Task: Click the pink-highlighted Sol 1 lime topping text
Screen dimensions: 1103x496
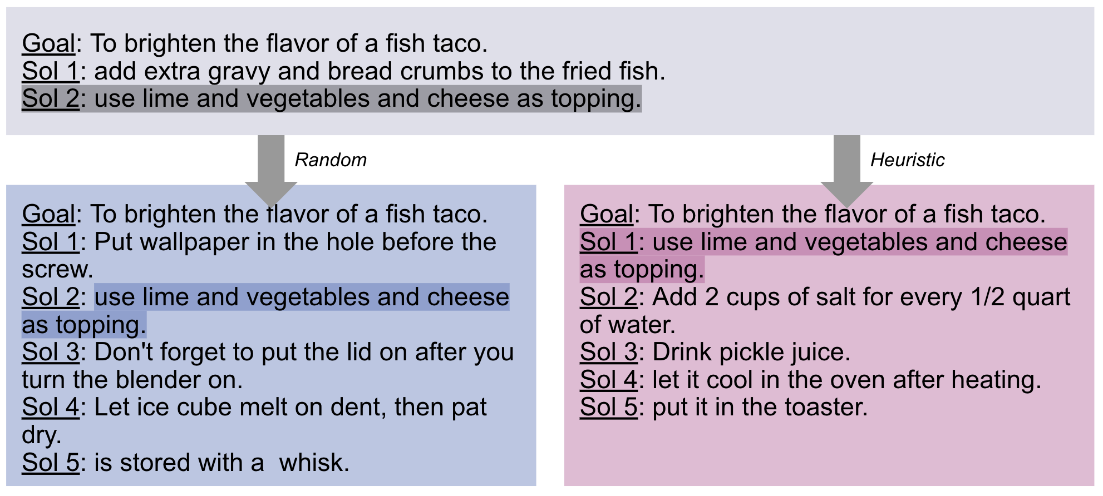Action: 823,242
